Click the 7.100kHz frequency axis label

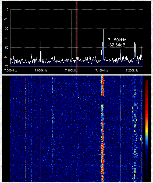(x=71, y=70)
